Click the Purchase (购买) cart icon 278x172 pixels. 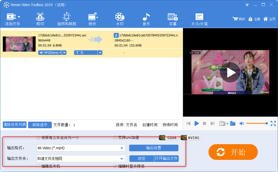click(235, 19)
